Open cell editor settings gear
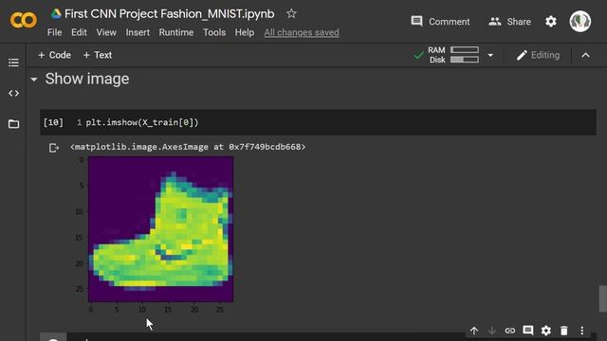Viewport: 607px width, 341px height. pyautogui.click(x=546, y=331)
